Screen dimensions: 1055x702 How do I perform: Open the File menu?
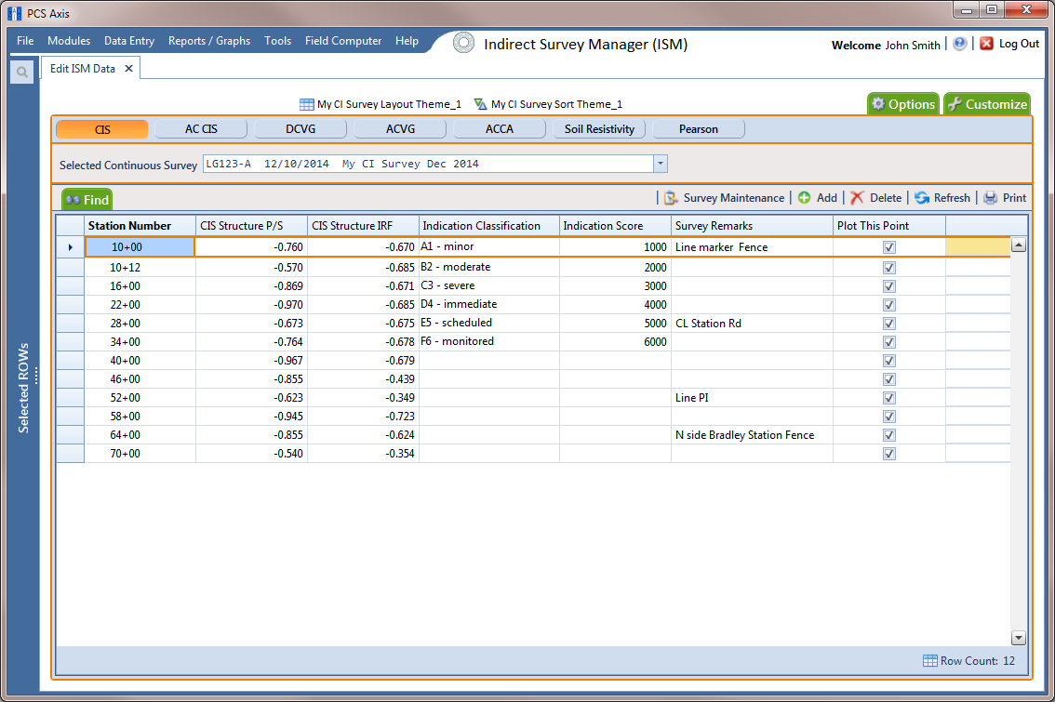[25, 41]
